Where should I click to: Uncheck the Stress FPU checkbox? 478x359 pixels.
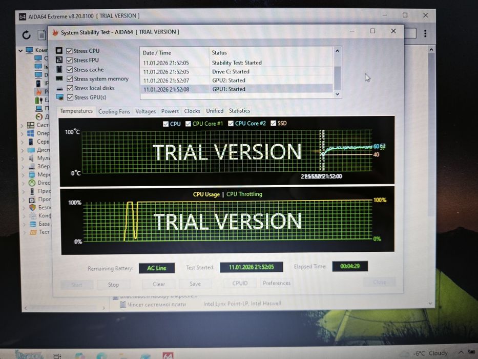point(70,60)
